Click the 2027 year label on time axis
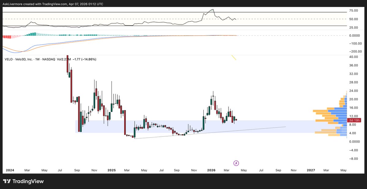Screen dimensions: 367x189 [311, 170]
